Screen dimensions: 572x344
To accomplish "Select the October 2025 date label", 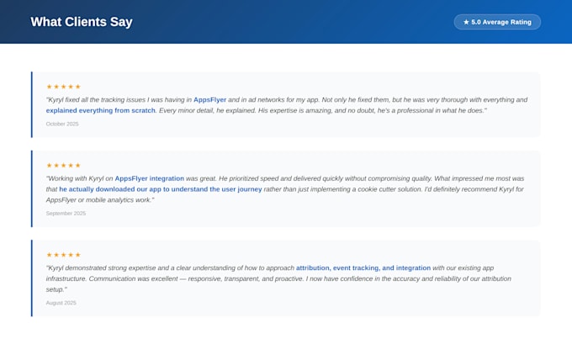I will [62, 124].
